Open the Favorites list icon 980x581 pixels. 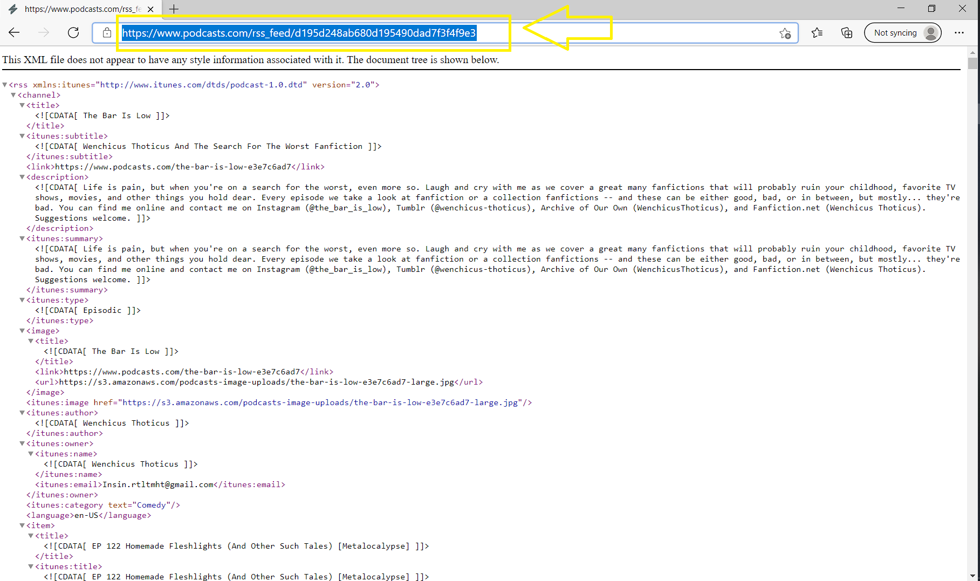click(817, 33)
